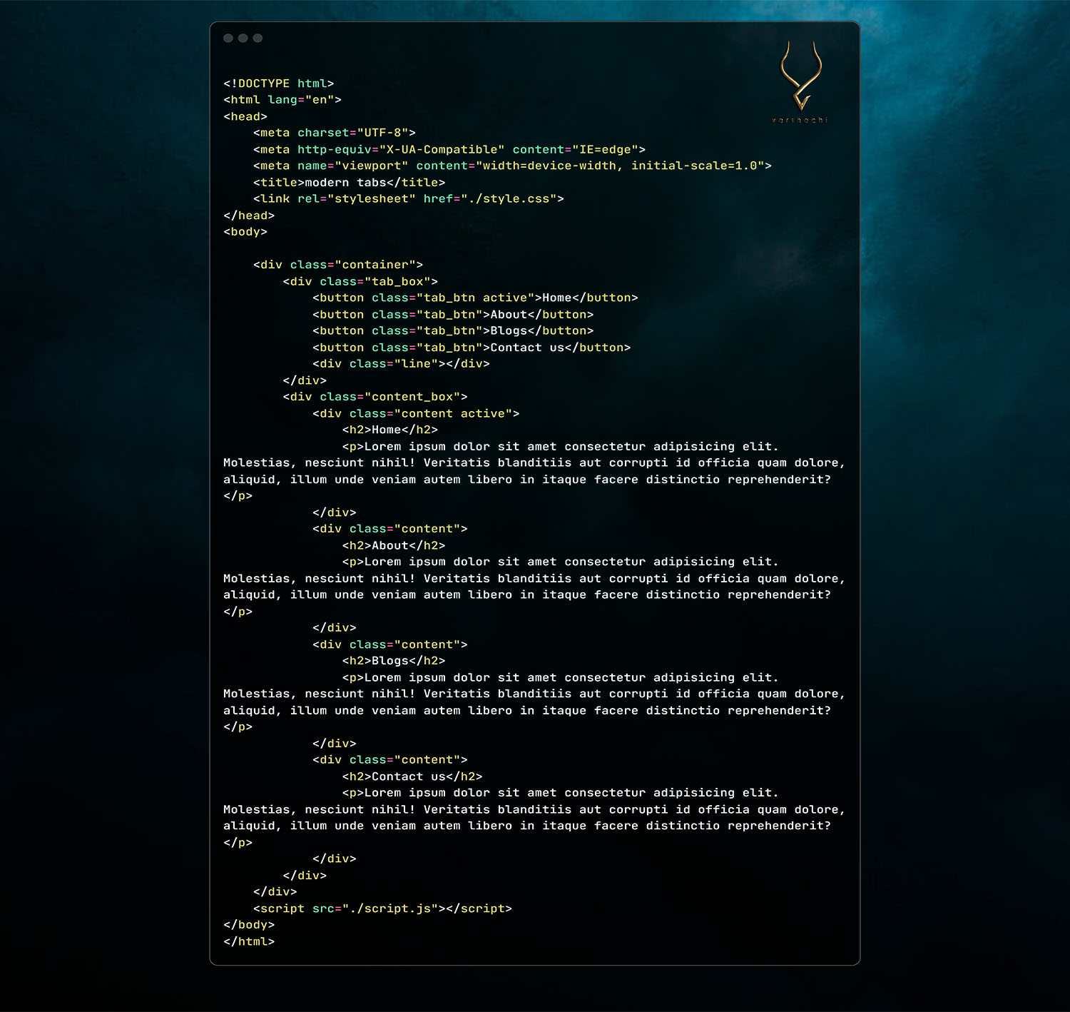Click the third gray window dot
Viewport: 1070px width, 1012px height.
point(258,38)
